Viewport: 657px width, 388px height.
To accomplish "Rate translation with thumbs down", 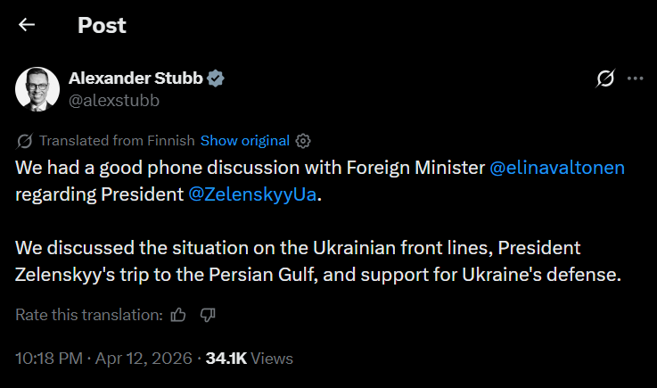I will 208,315.
